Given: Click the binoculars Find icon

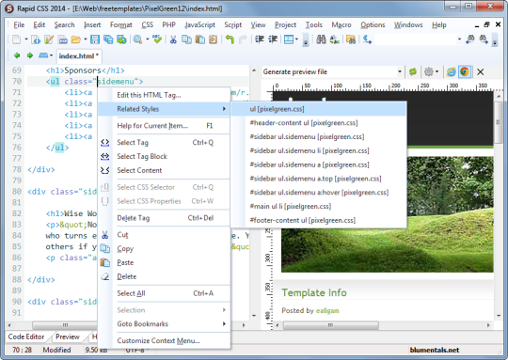Looking at the screenshot, I should coord(321,39).
